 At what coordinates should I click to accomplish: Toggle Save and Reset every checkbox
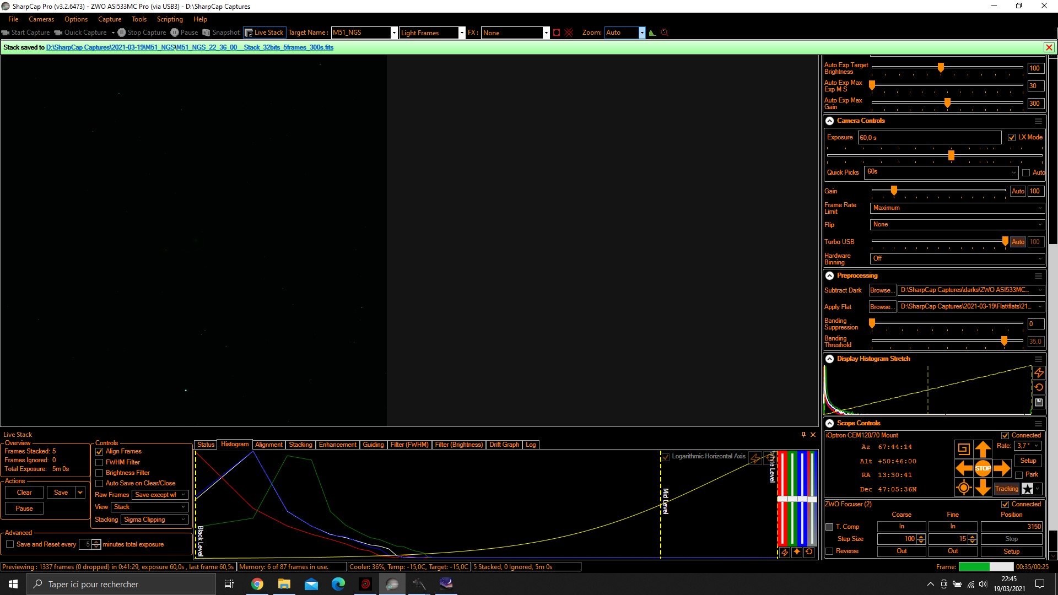coord(10,544)
